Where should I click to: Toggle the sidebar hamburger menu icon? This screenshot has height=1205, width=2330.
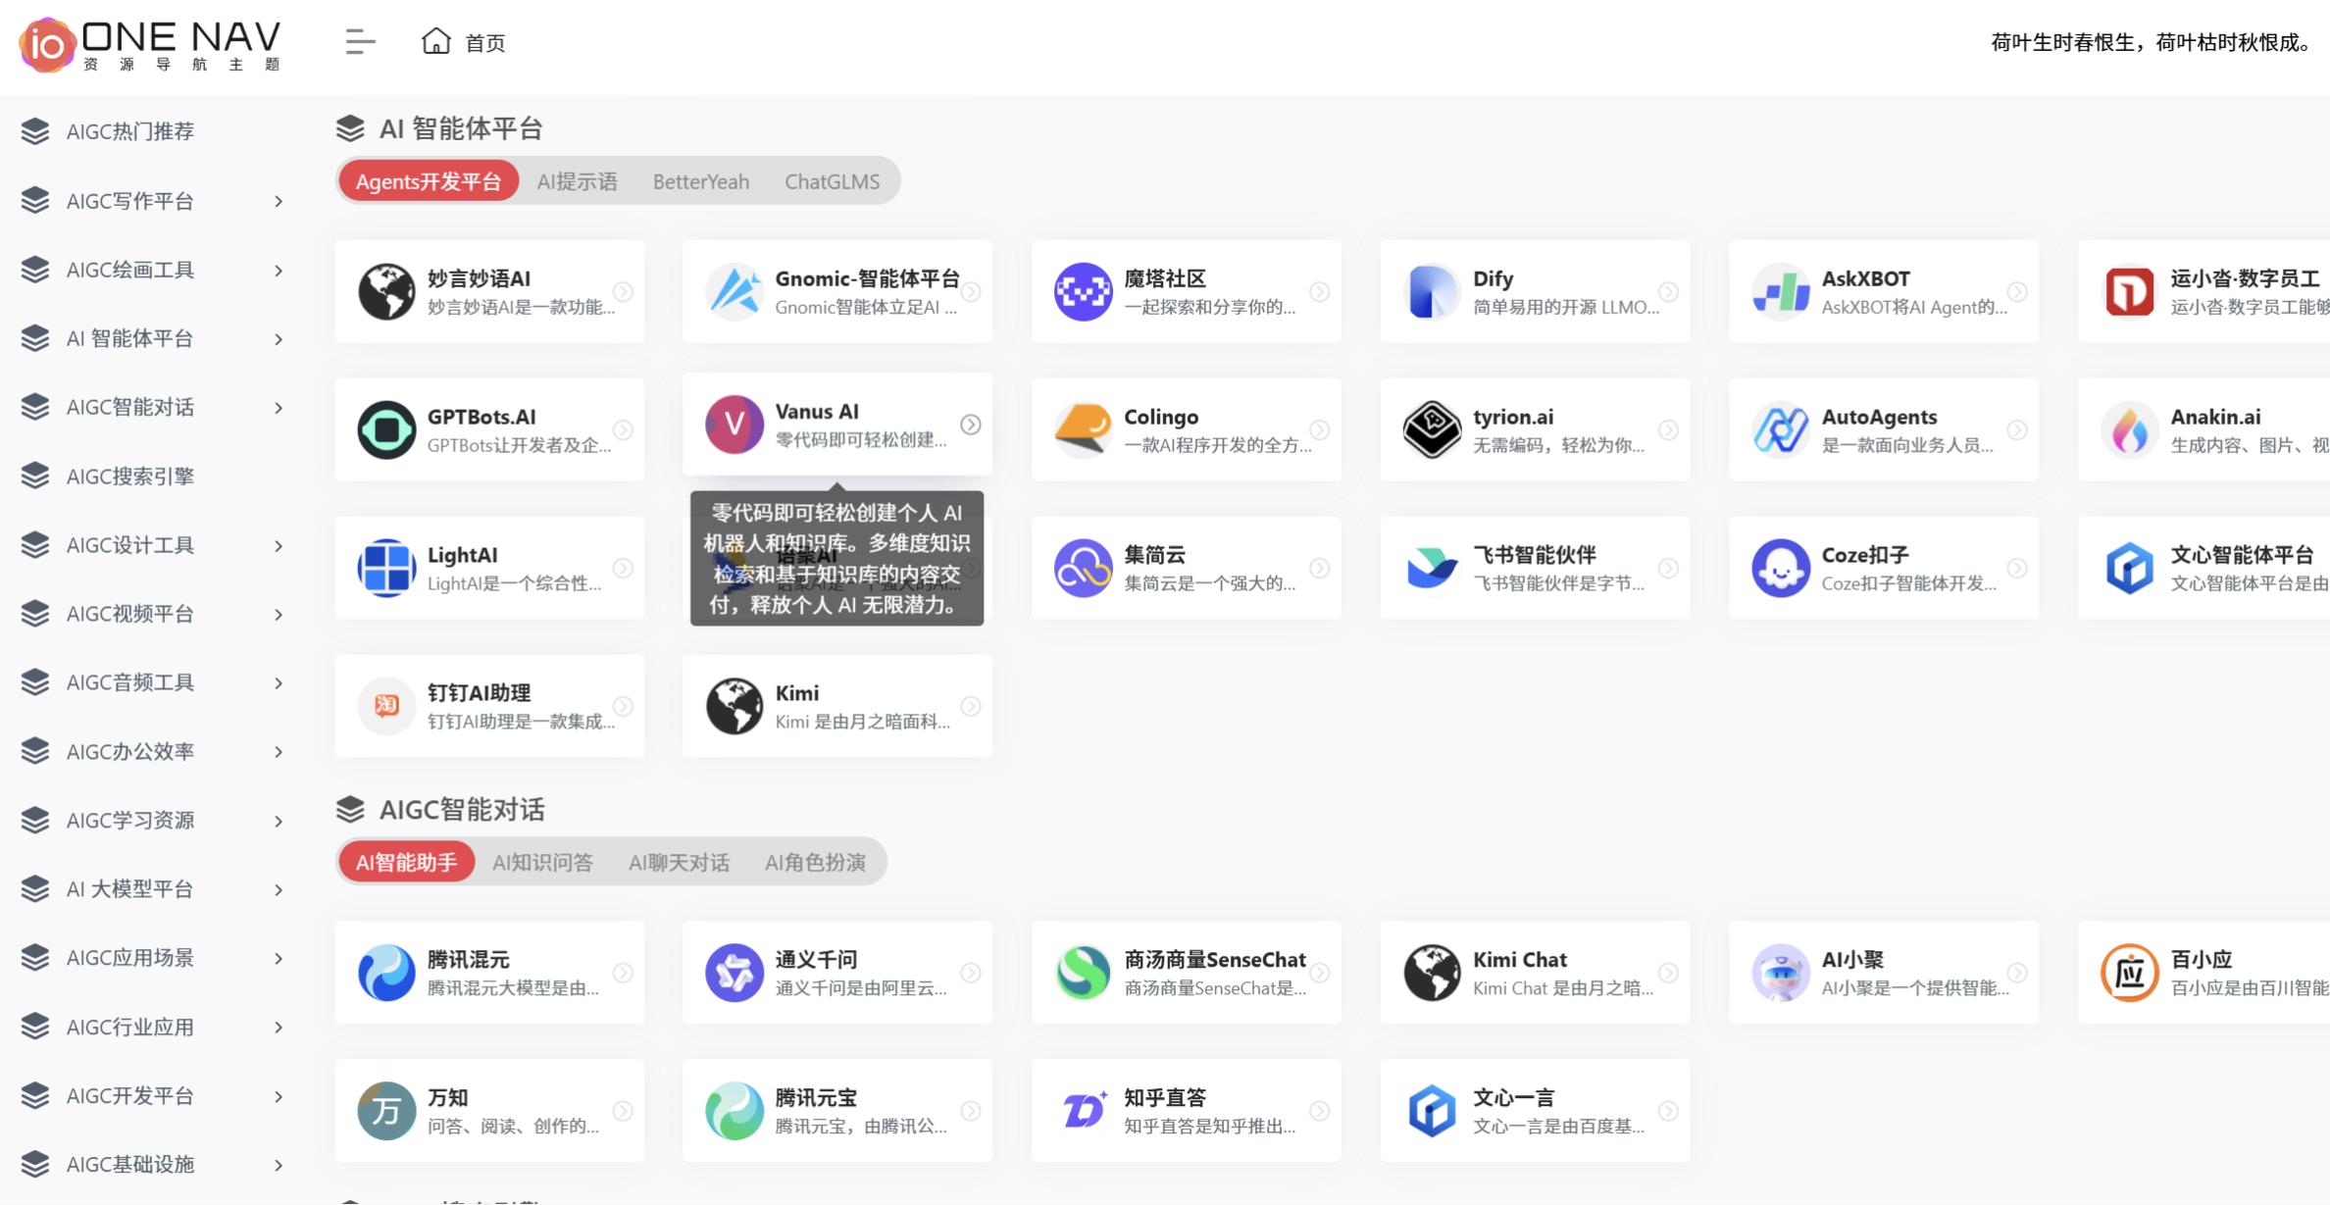[360, 42]
